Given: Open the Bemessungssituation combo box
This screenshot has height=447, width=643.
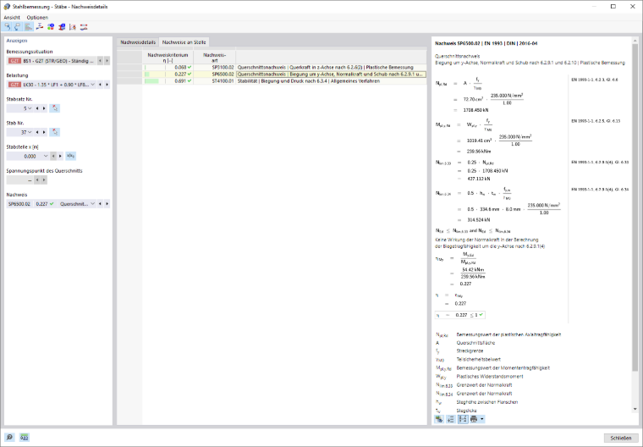Looking at the screenshot, I should (52, 61).
